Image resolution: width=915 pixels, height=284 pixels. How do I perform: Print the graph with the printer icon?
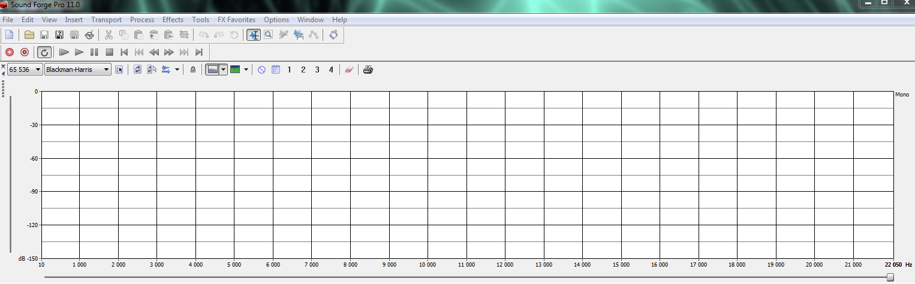[368, 70]
